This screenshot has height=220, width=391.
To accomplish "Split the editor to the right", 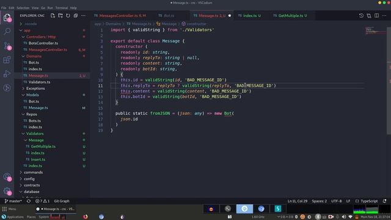I will 376,15.
